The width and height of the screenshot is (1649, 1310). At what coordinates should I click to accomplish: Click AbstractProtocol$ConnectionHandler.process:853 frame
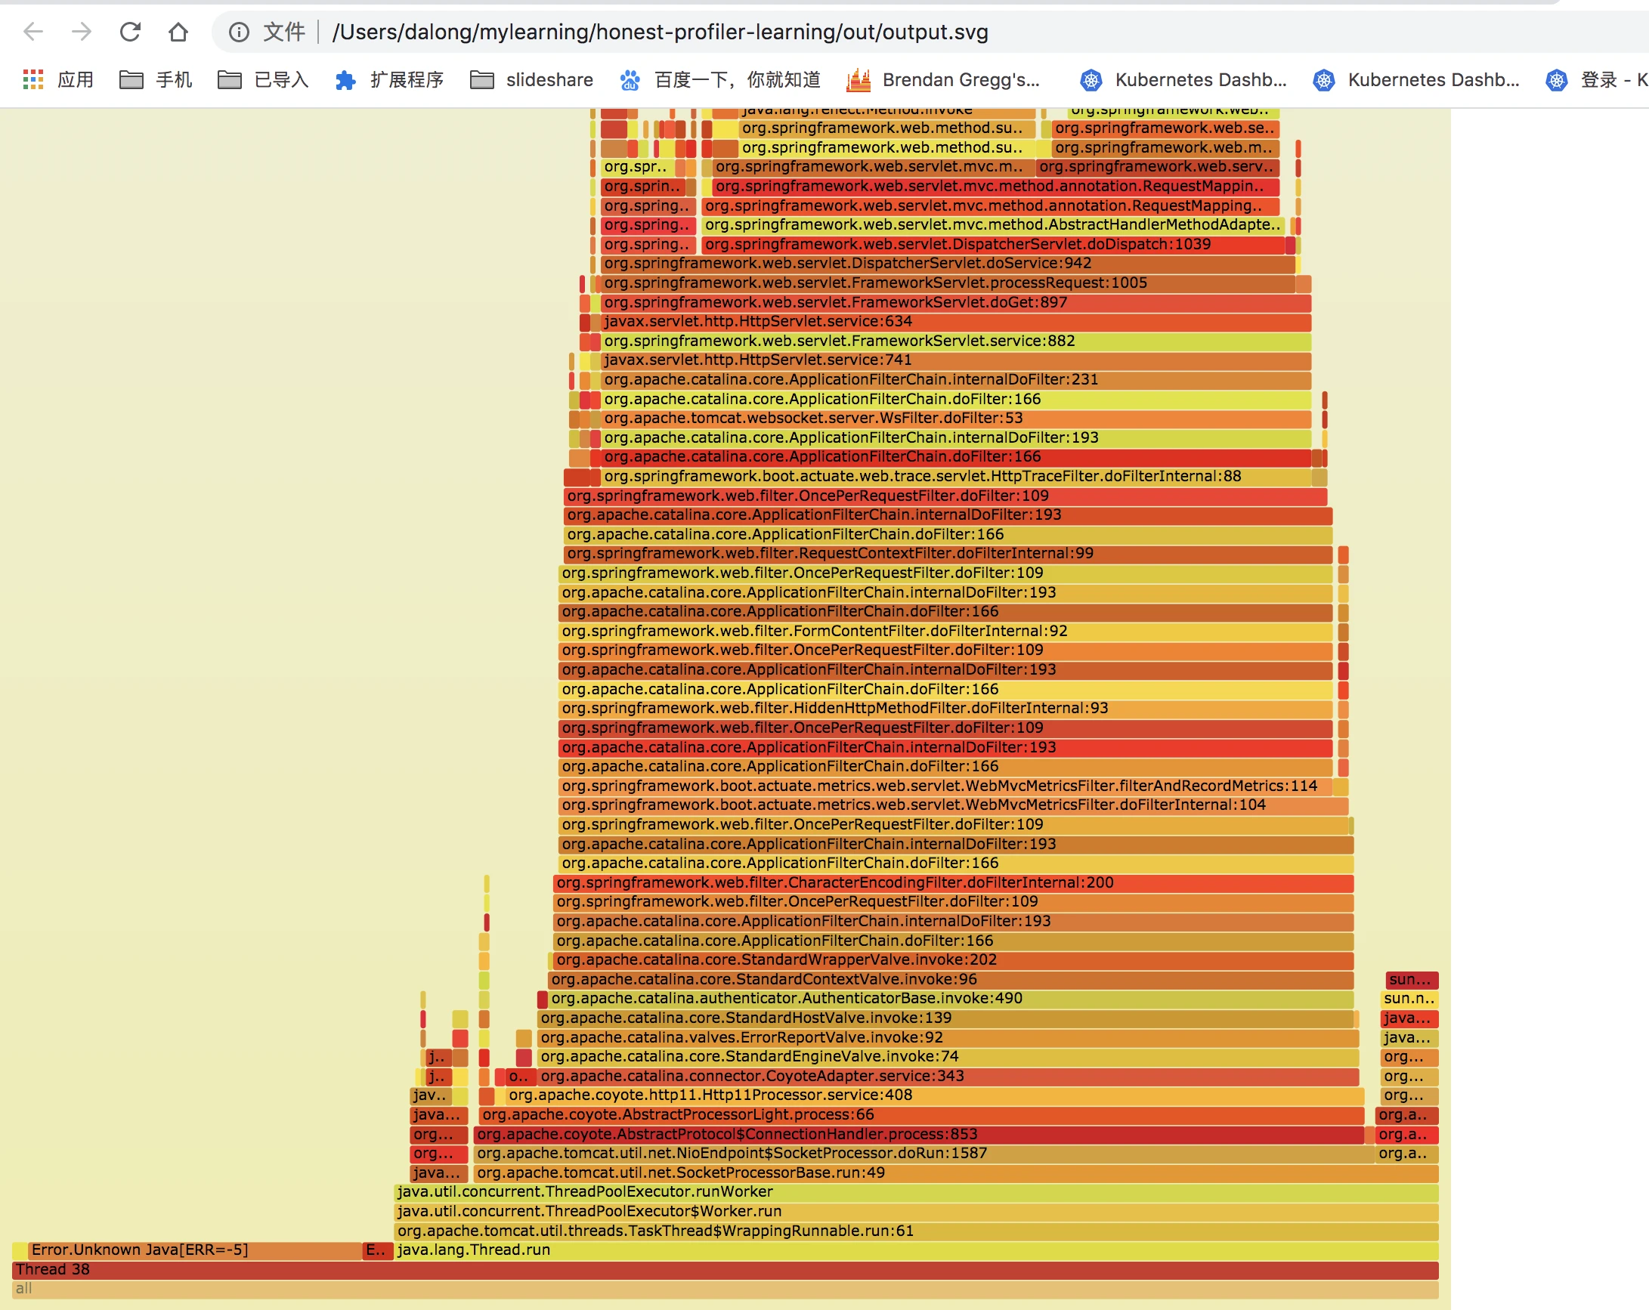pyautogui.click(x=918, y=1134)
